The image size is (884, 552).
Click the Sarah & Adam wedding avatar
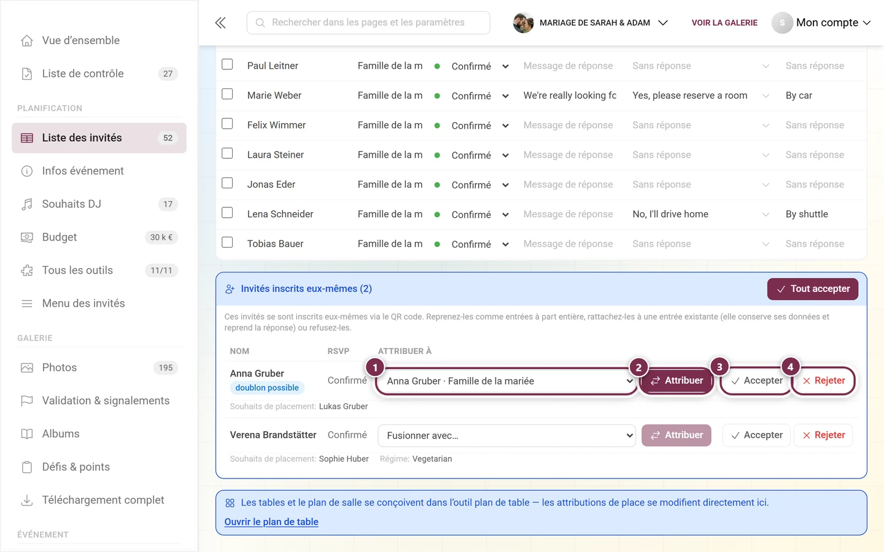point(523,23)
